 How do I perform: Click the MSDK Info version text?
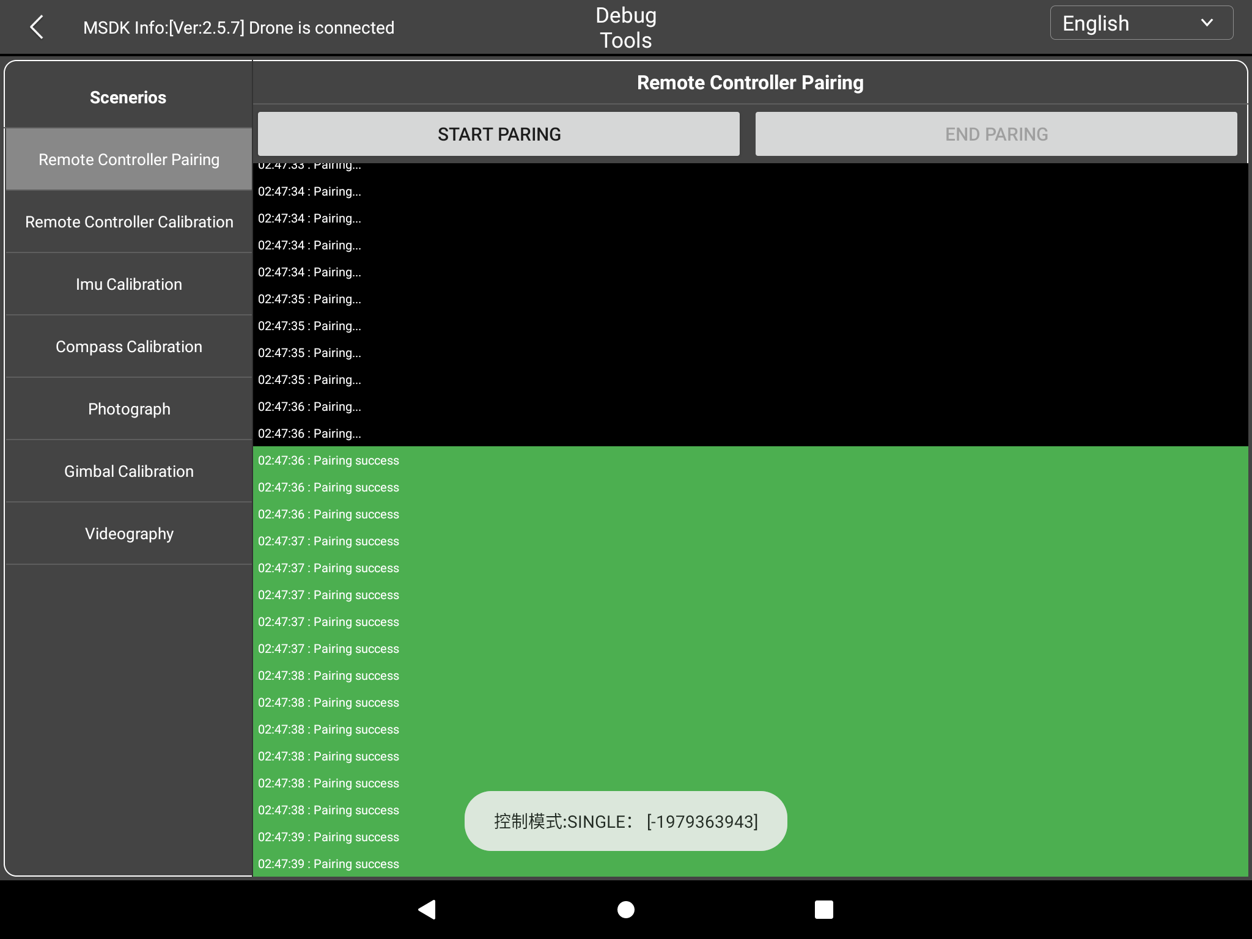pyautogui.click(x=238, y=28)
